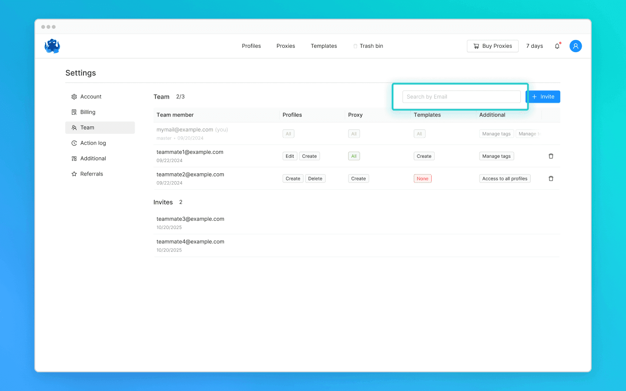Screen dimensions: 626x391
Task: Delete teammate1@example.com with the trash icon
Action: pyautogui.click(x=551, y=156)
